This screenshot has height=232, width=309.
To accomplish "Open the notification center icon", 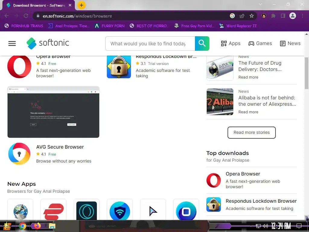I will 299,226.
